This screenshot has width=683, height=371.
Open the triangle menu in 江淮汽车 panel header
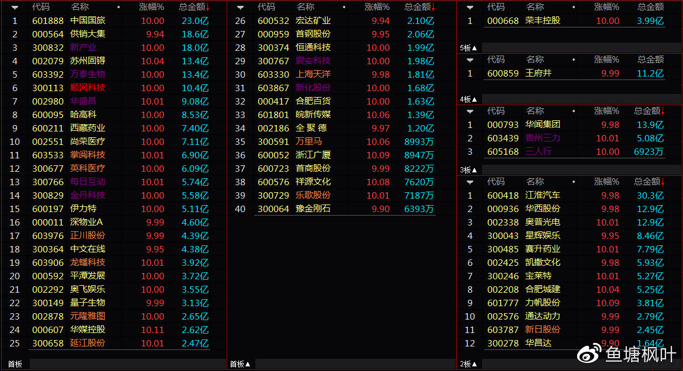click(x=470, y=182)
